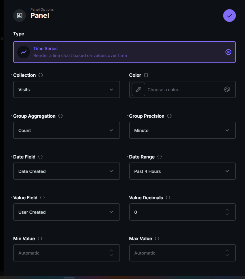Click the {} icon next to Value Decimals
Screen dimensions: 245x279
pos(168,198)
